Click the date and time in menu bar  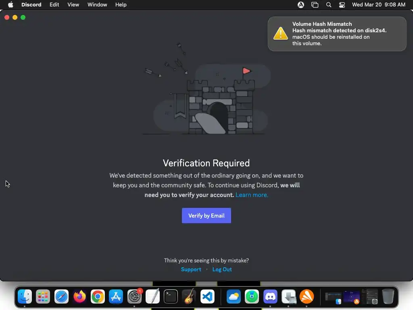tap(378, 5)
